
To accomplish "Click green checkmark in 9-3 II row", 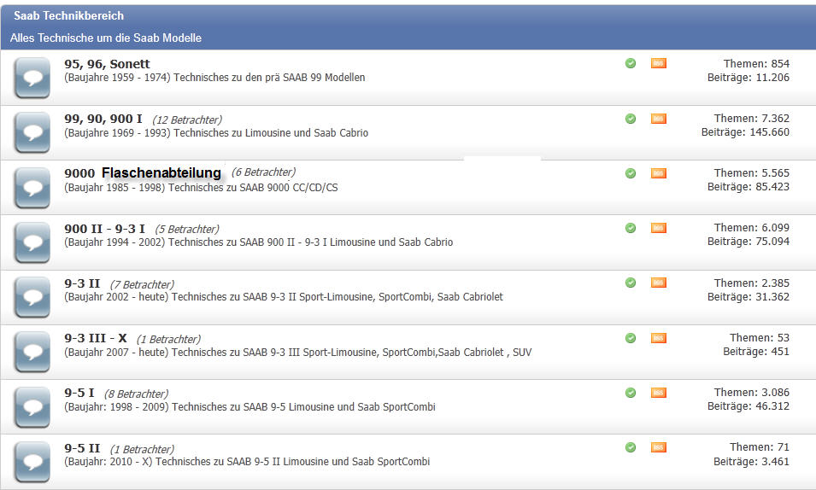I will tap(631, 283).
